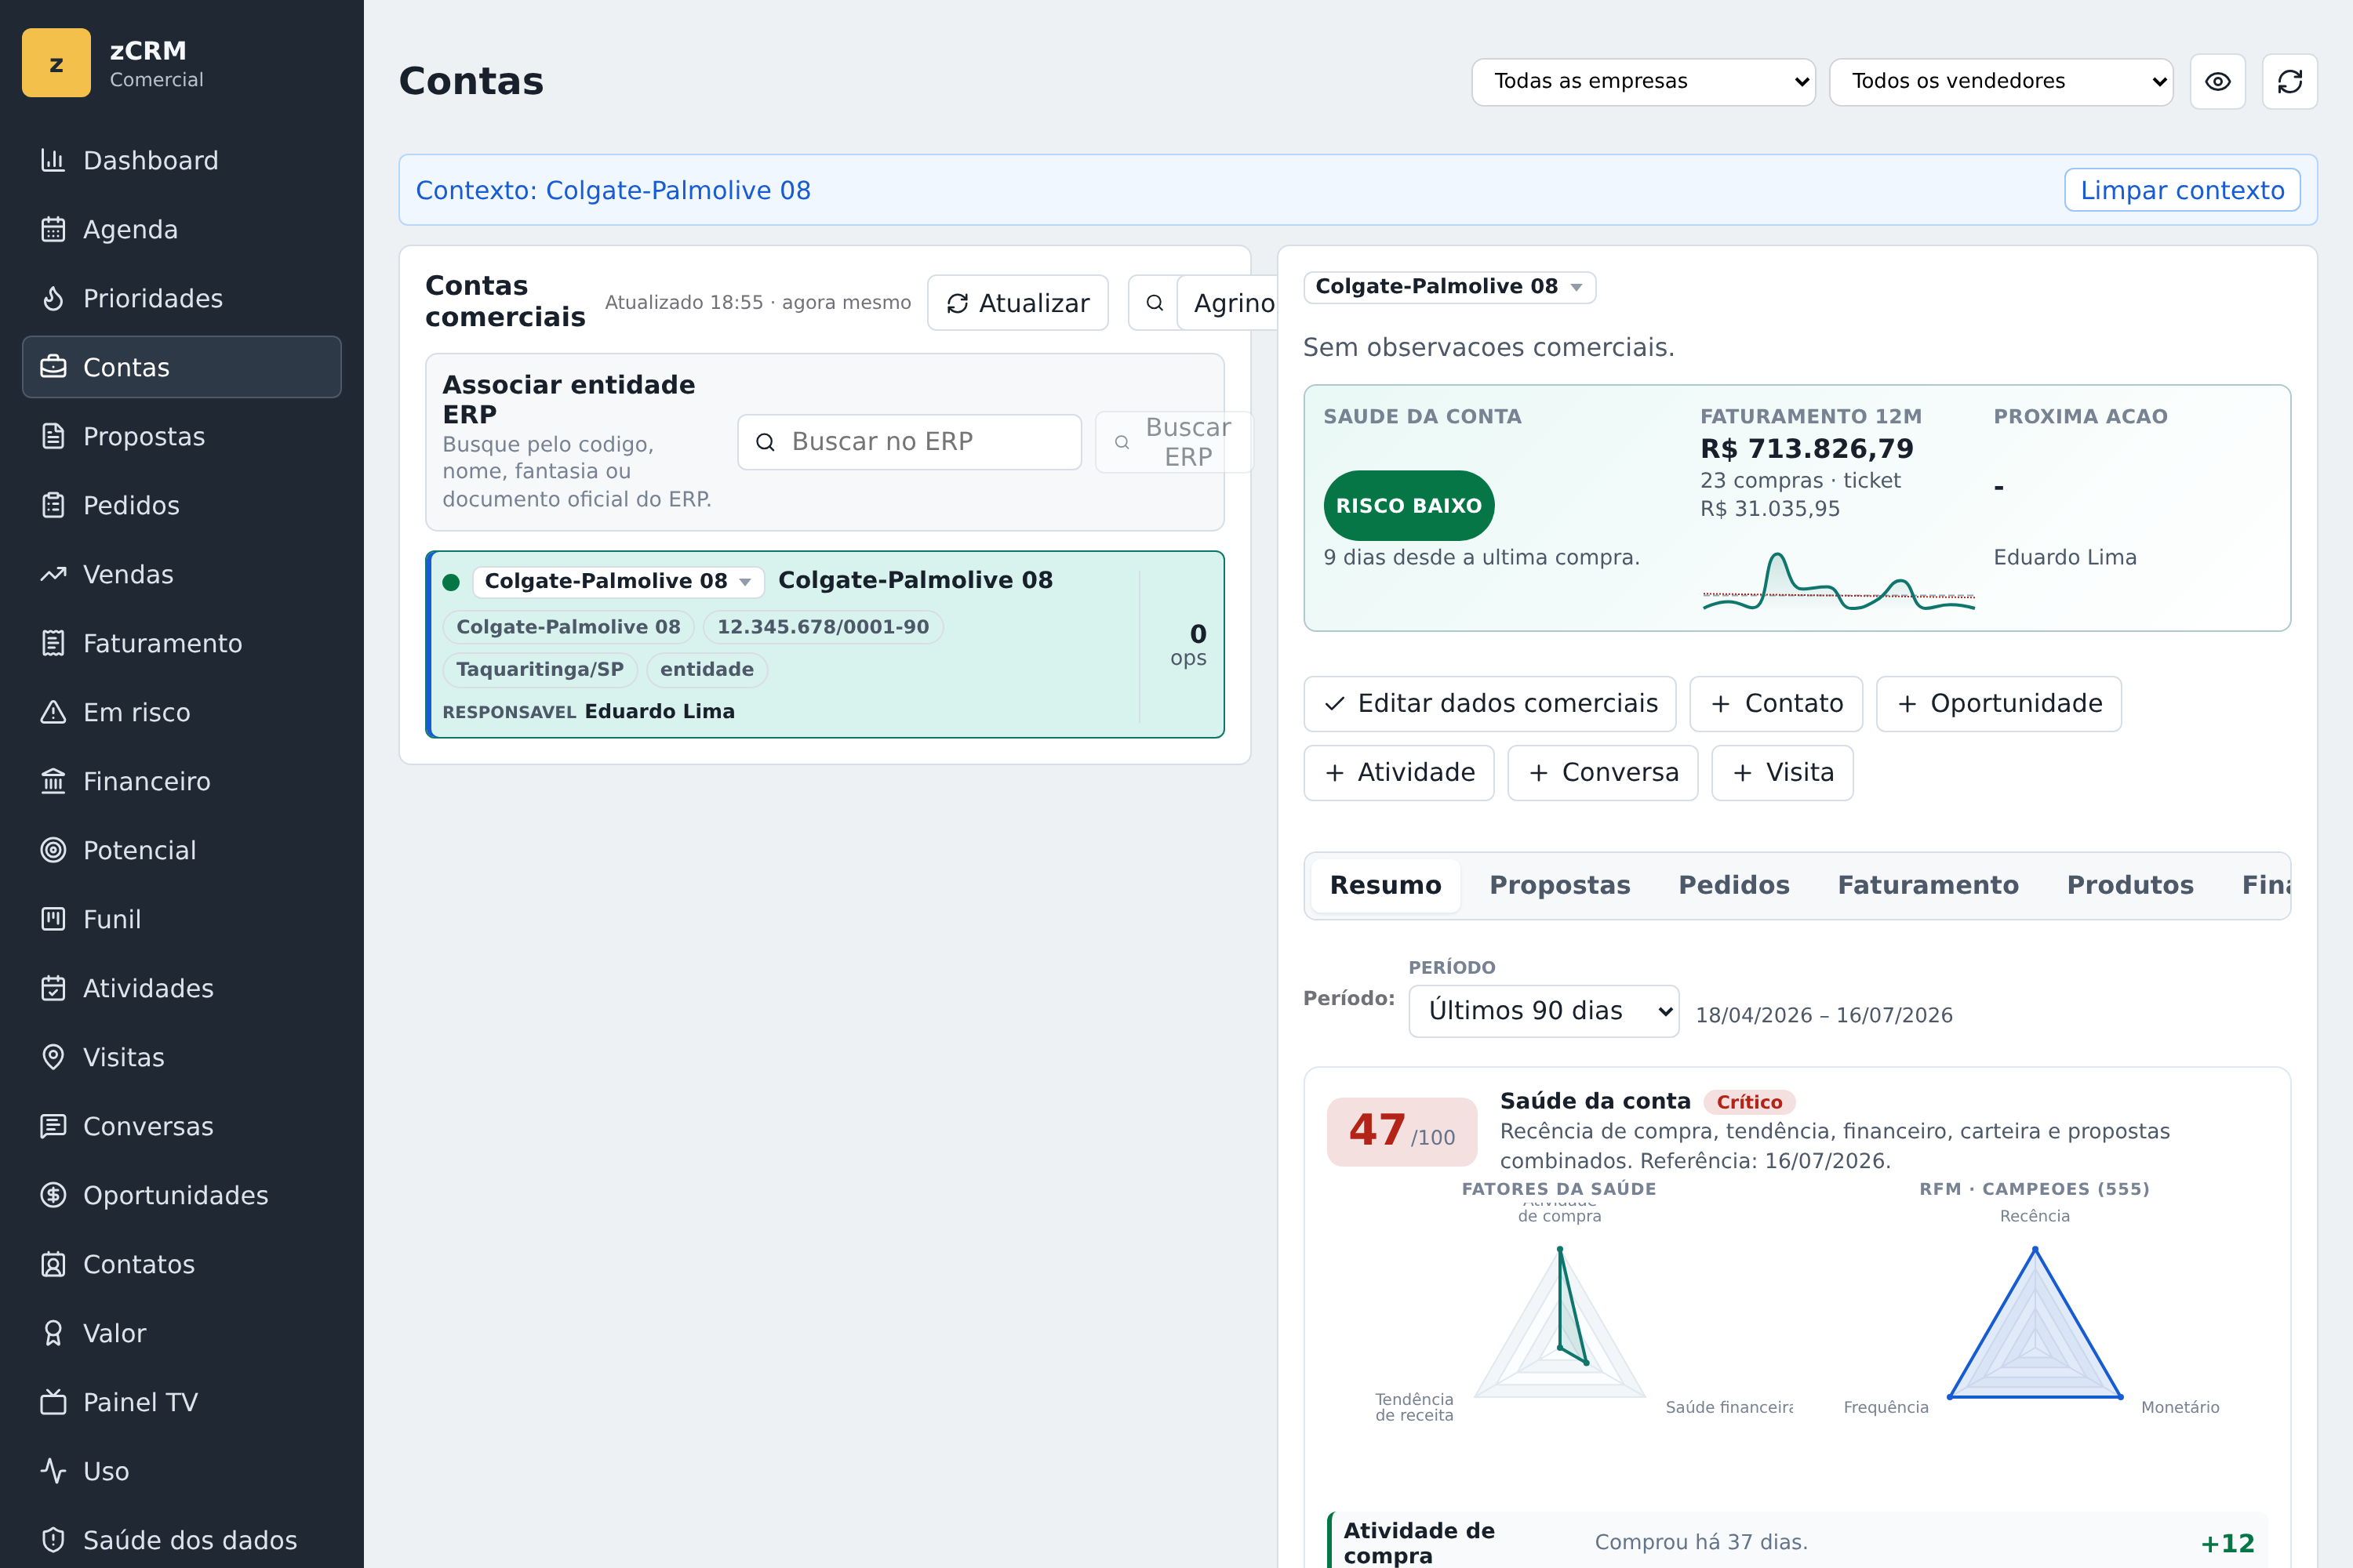Image resolution: width=2353 pixels, height=1568 pixels.
Task: Click the RISCO BAIXO badge
Action: pyautogui.click(x=1409, y=506)
